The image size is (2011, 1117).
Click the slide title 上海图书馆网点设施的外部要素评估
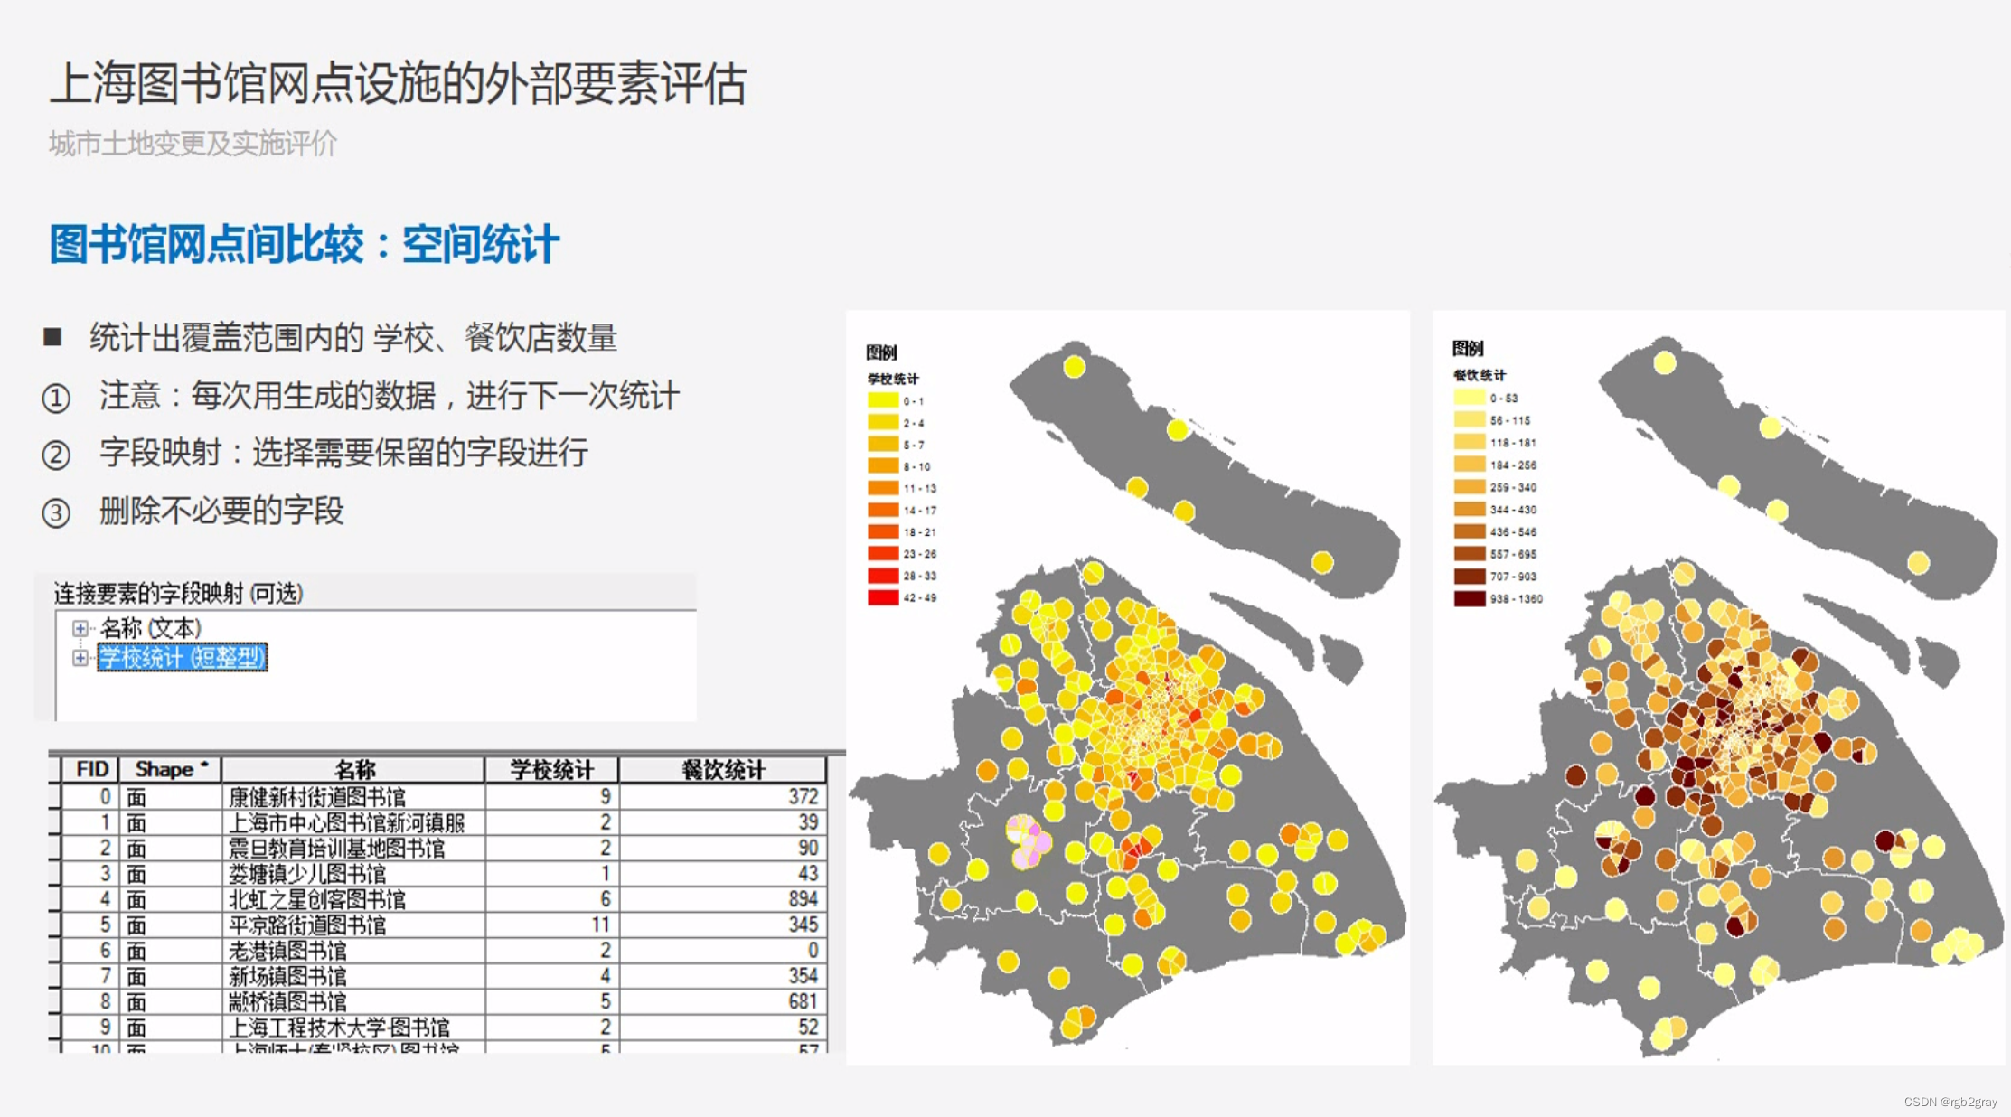pos(398,83)
